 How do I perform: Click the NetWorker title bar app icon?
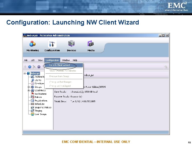pos(25,35)
